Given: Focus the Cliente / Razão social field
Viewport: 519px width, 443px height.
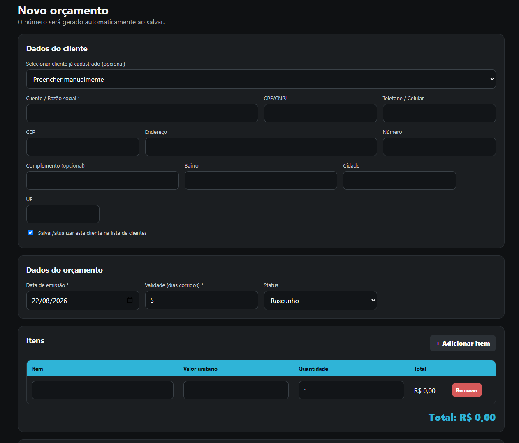Looking at the screenshot, I should coord(142,113).
